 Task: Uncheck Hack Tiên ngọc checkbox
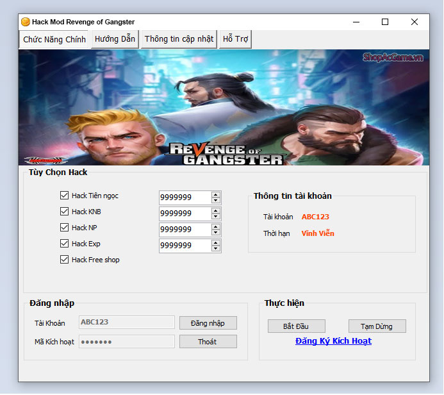tap(64, 195)
